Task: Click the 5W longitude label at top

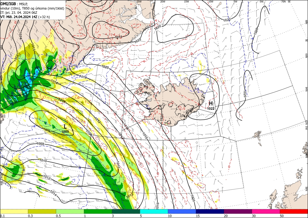Action: pos(235,2)
